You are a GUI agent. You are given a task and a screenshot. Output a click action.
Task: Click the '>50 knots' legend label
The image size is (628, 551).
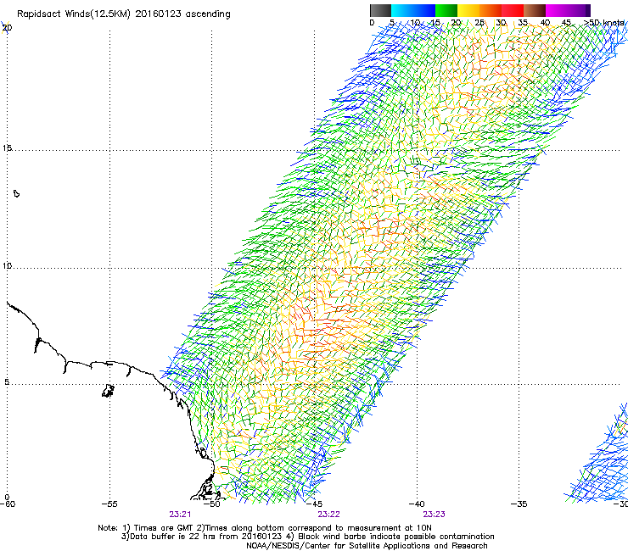604,23
